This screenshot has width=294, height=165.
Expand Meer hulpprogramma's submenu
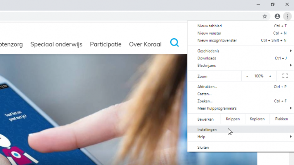tap(241, 108)
